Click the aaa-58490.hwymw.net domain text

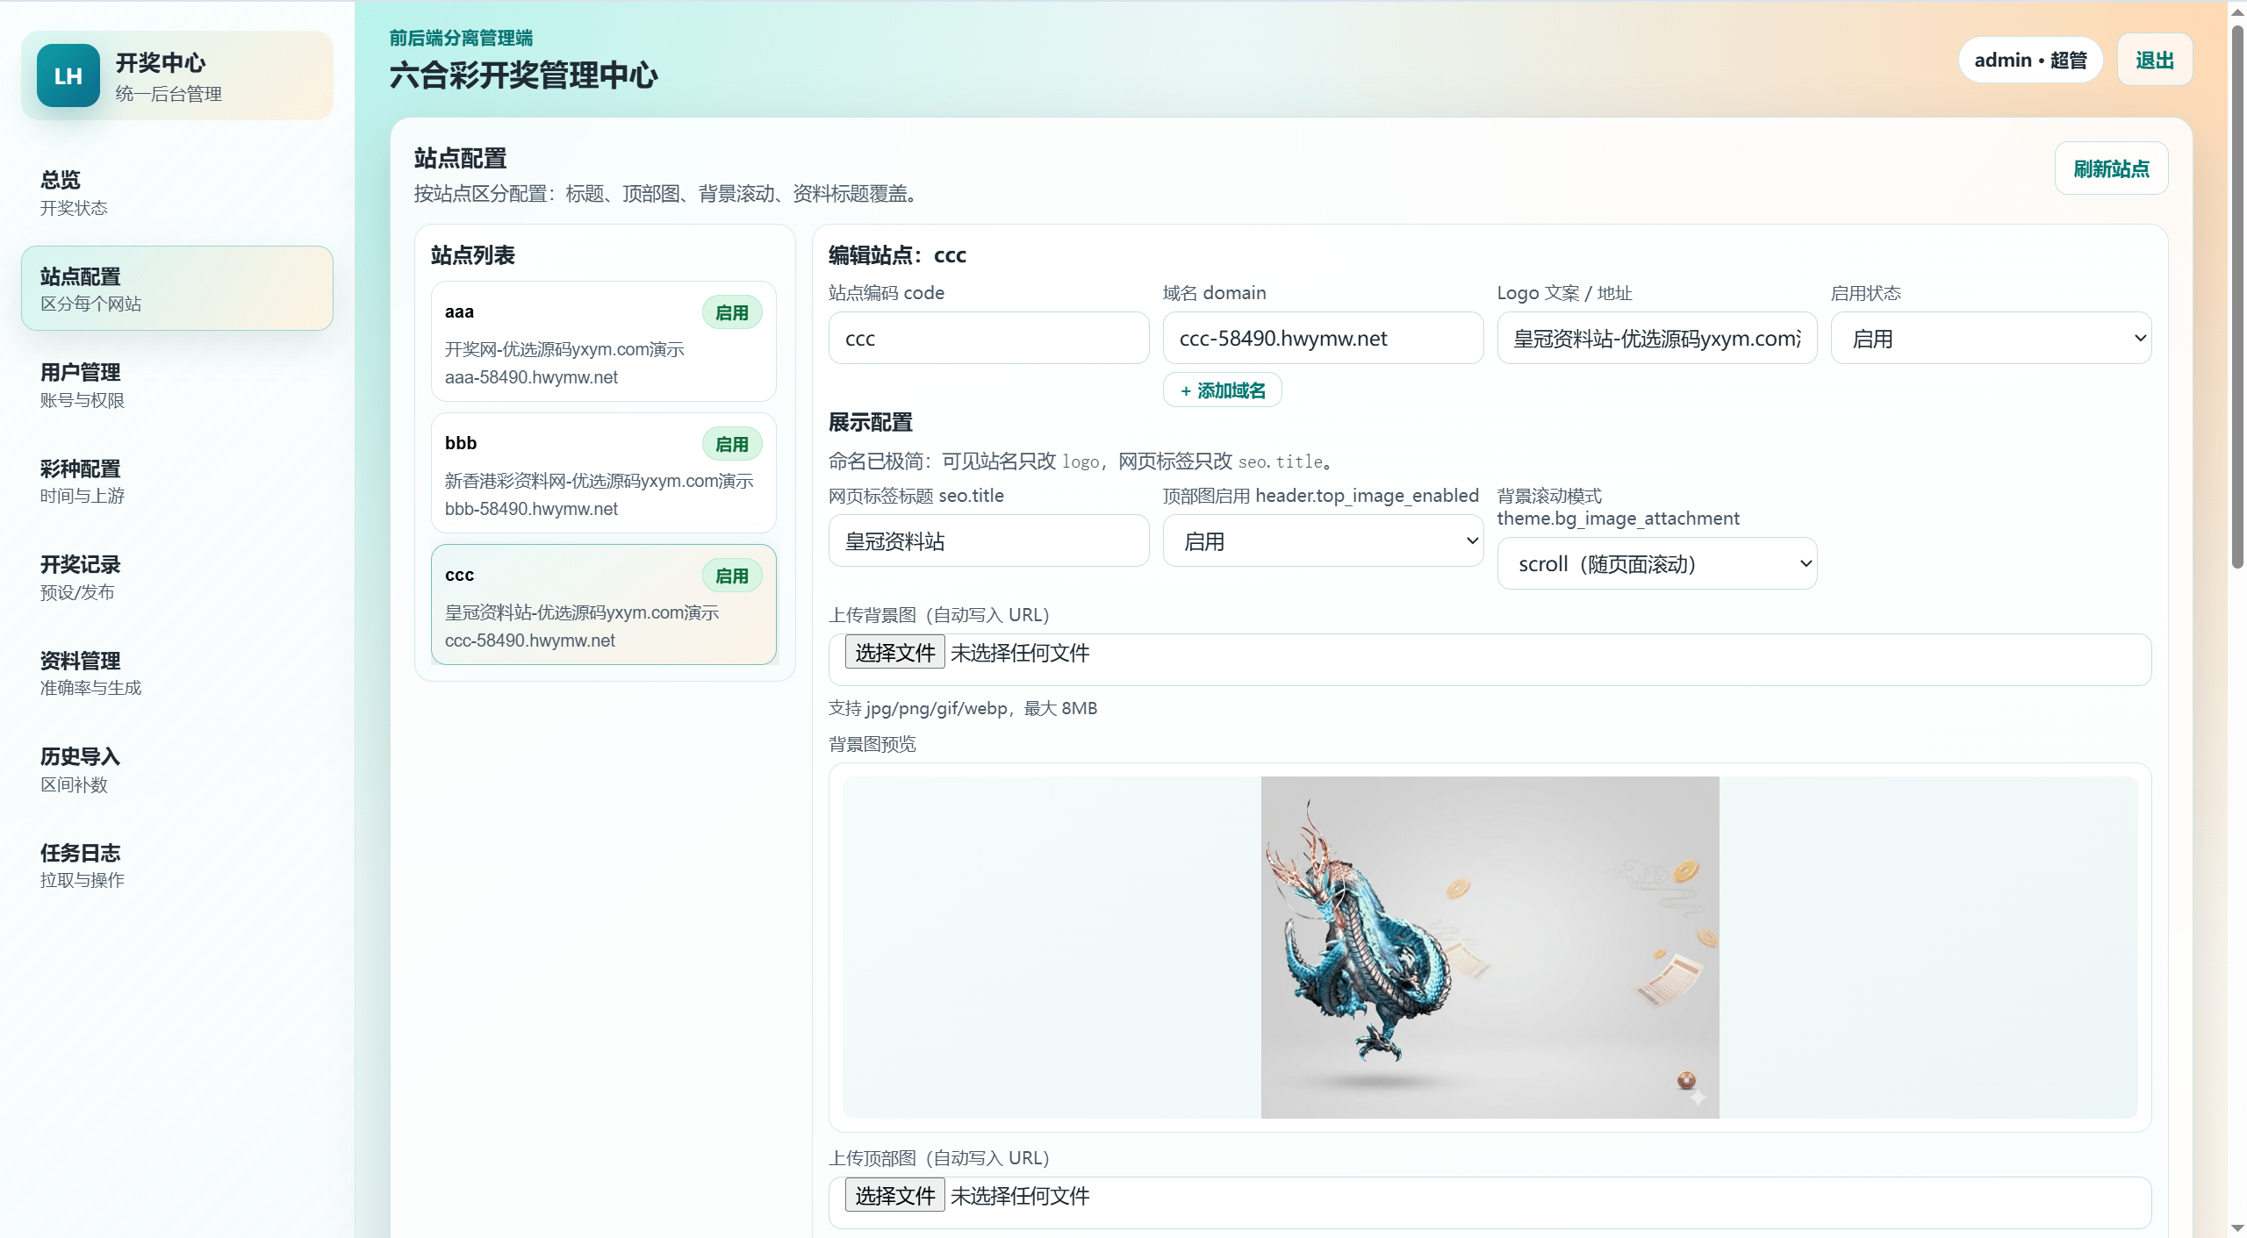click(531, 376)
